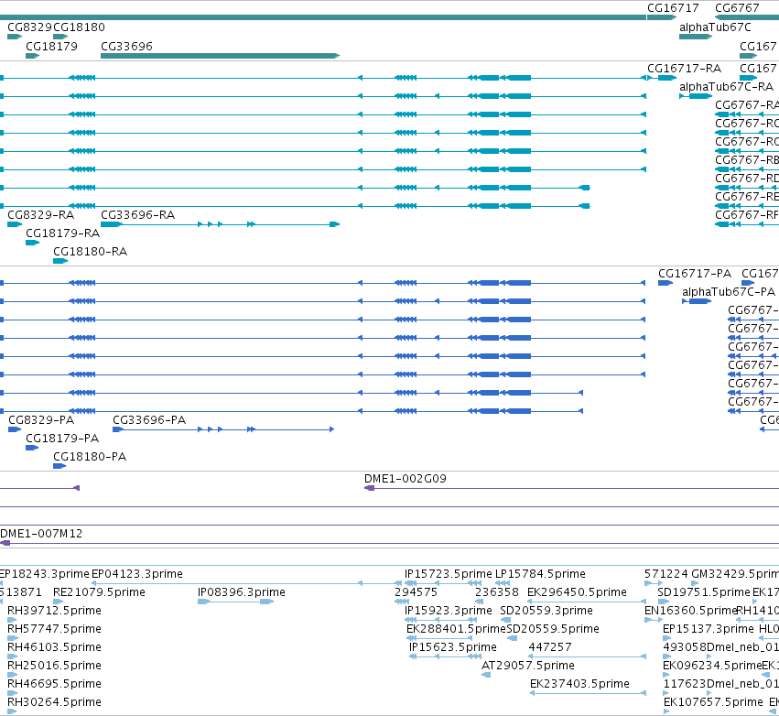Click the CG33696-RA transcript label
The image size is (779, 716).
(x=137, y=214)
